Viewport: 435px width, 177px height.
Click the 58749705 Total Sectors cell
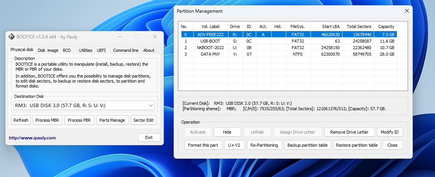tap(358, 54)
